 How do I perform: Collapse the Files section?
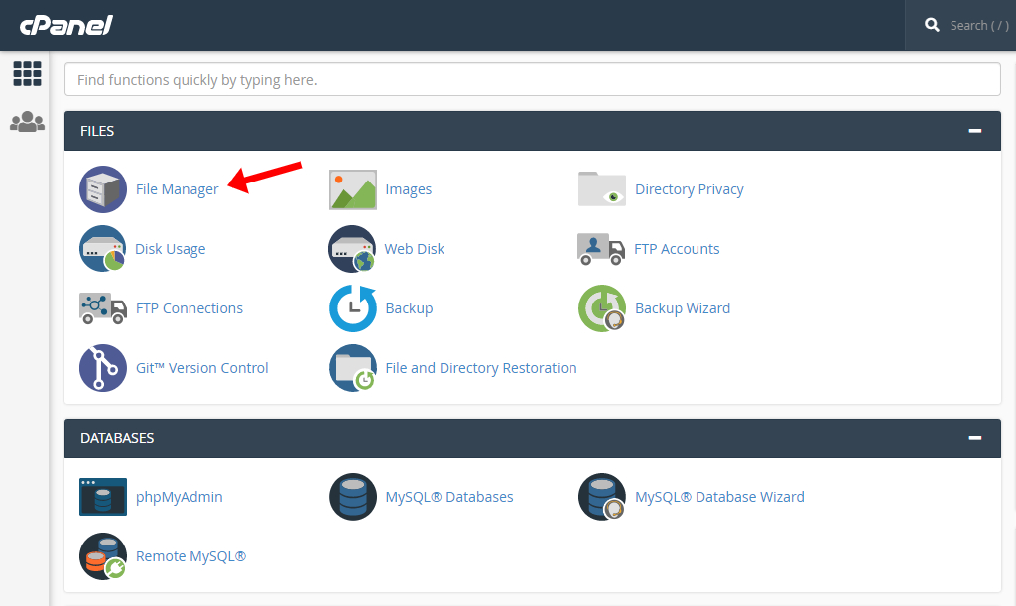[975, 131]
